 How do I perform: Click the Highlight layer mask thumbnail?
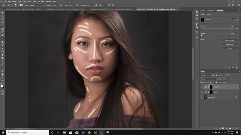[x=211, y=87]
